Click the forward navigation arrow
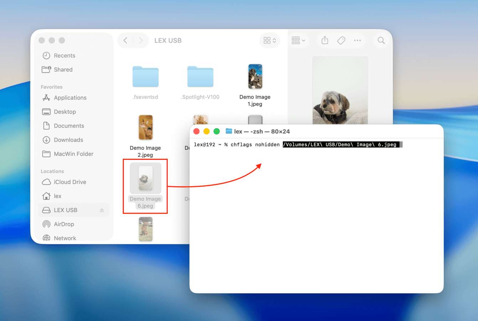 [x=141, y=40]
